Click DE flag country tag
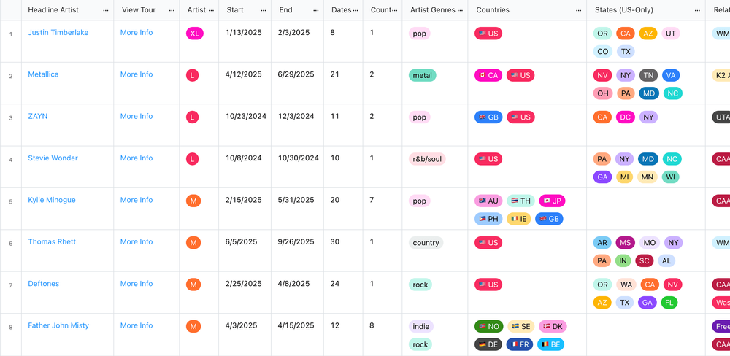 point(488,344)
